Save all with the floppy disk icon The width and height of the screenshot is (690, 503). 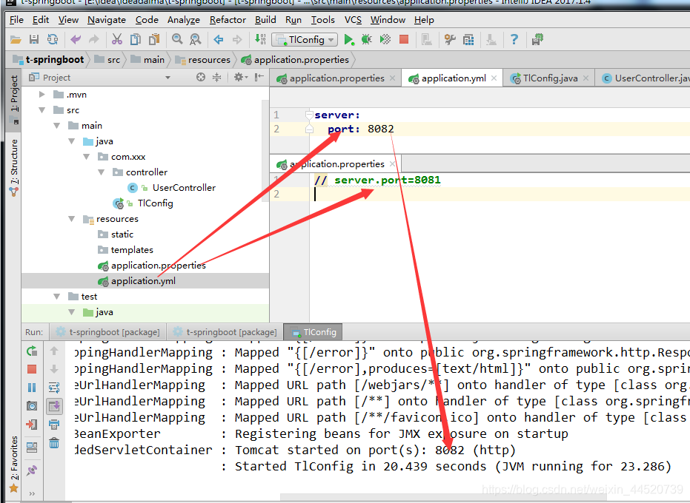34,39
